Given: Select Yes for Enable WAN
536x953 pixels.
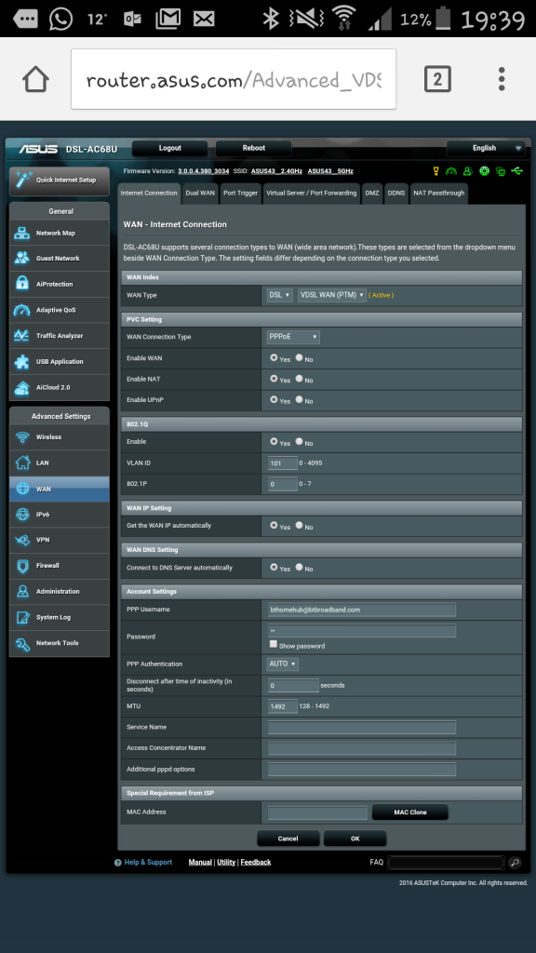Looking at the screenshot, I should pyautogui.click(x=275, y=358).
